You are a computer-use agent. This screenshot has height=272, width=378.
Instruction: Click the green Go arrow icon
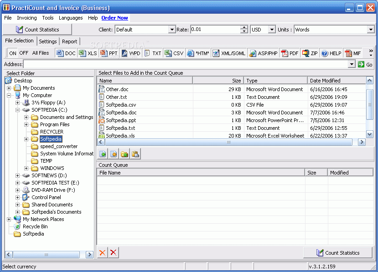[361, 64]
